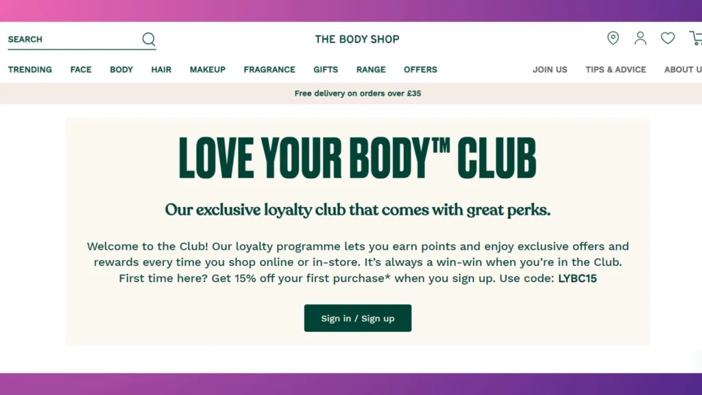
Task: View wishlist by clicking the heart icon
Action: point(668,38)
